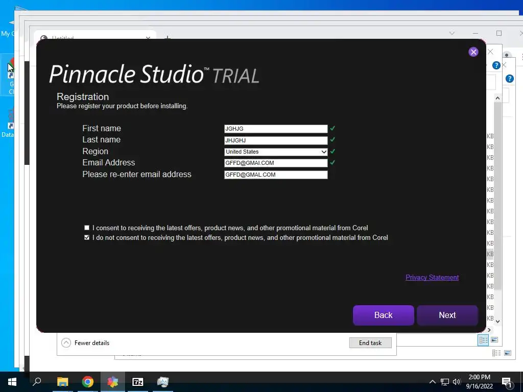Open the clock showing 2:00 PM
523x392 pixels.
(479, 382)
